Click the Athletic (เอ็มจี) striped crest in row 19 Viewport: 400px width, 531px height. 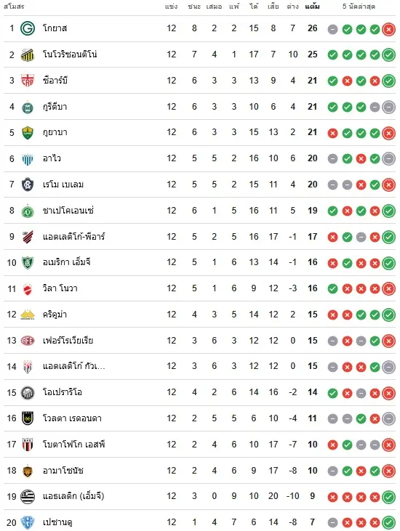[x=28, y=497]
